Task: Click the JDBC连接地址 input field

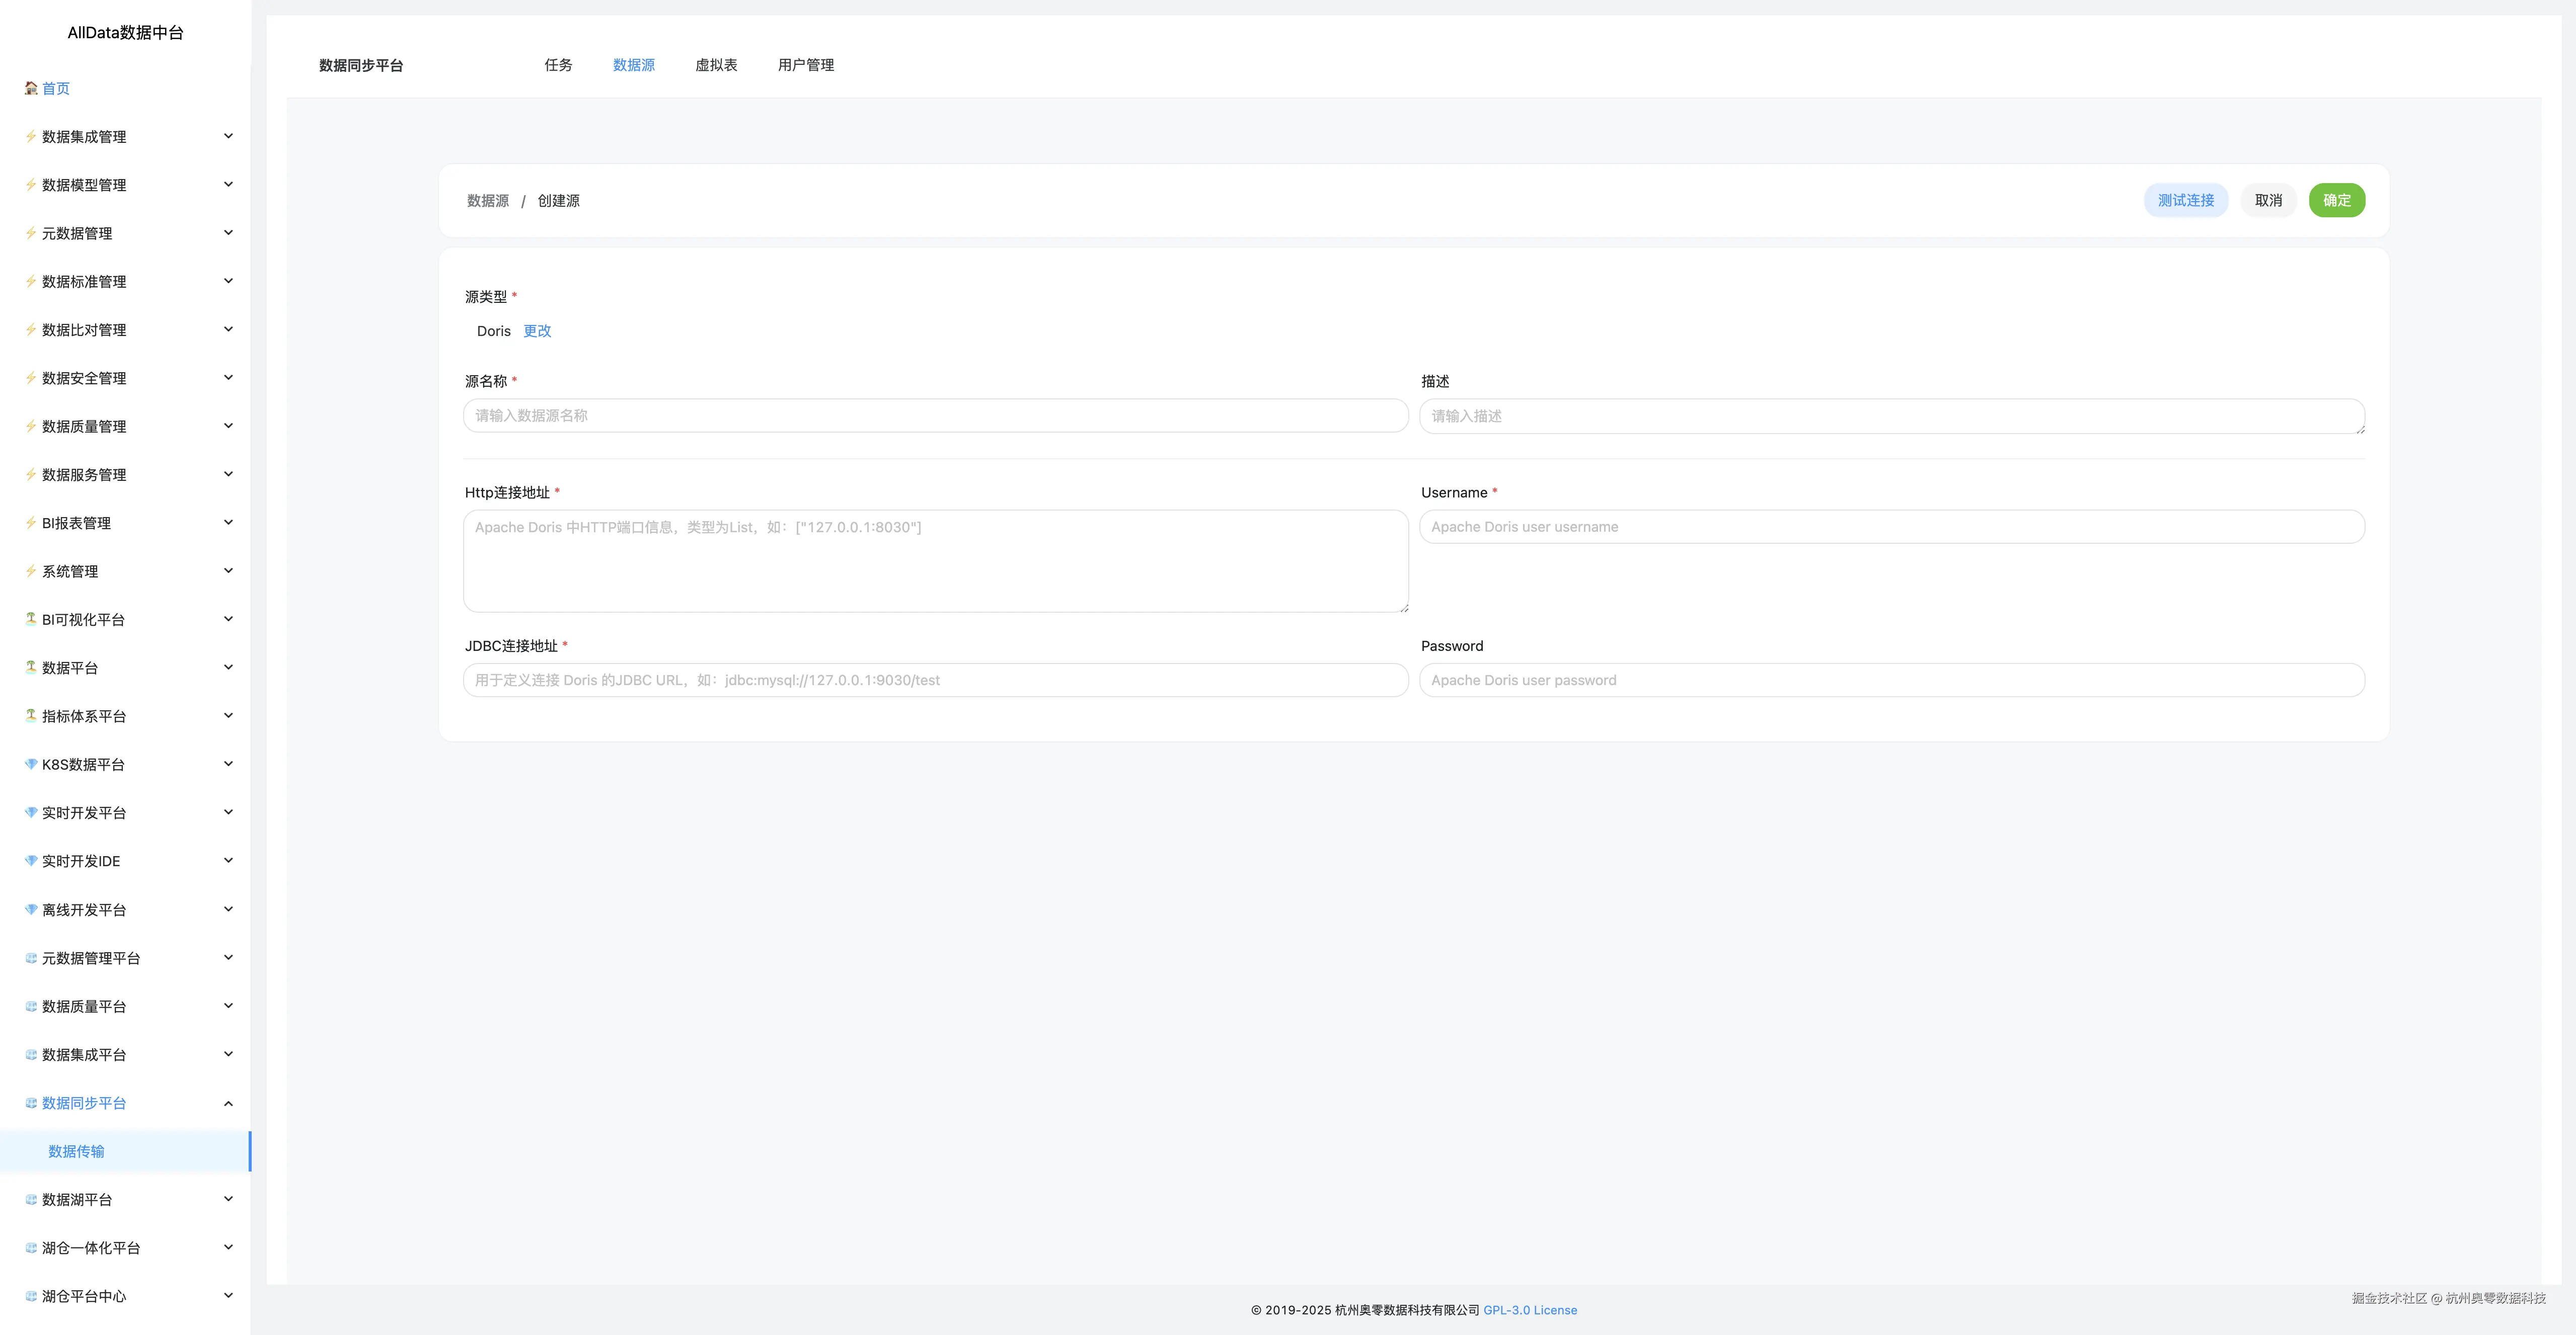Action: click(x=935, y=681)
